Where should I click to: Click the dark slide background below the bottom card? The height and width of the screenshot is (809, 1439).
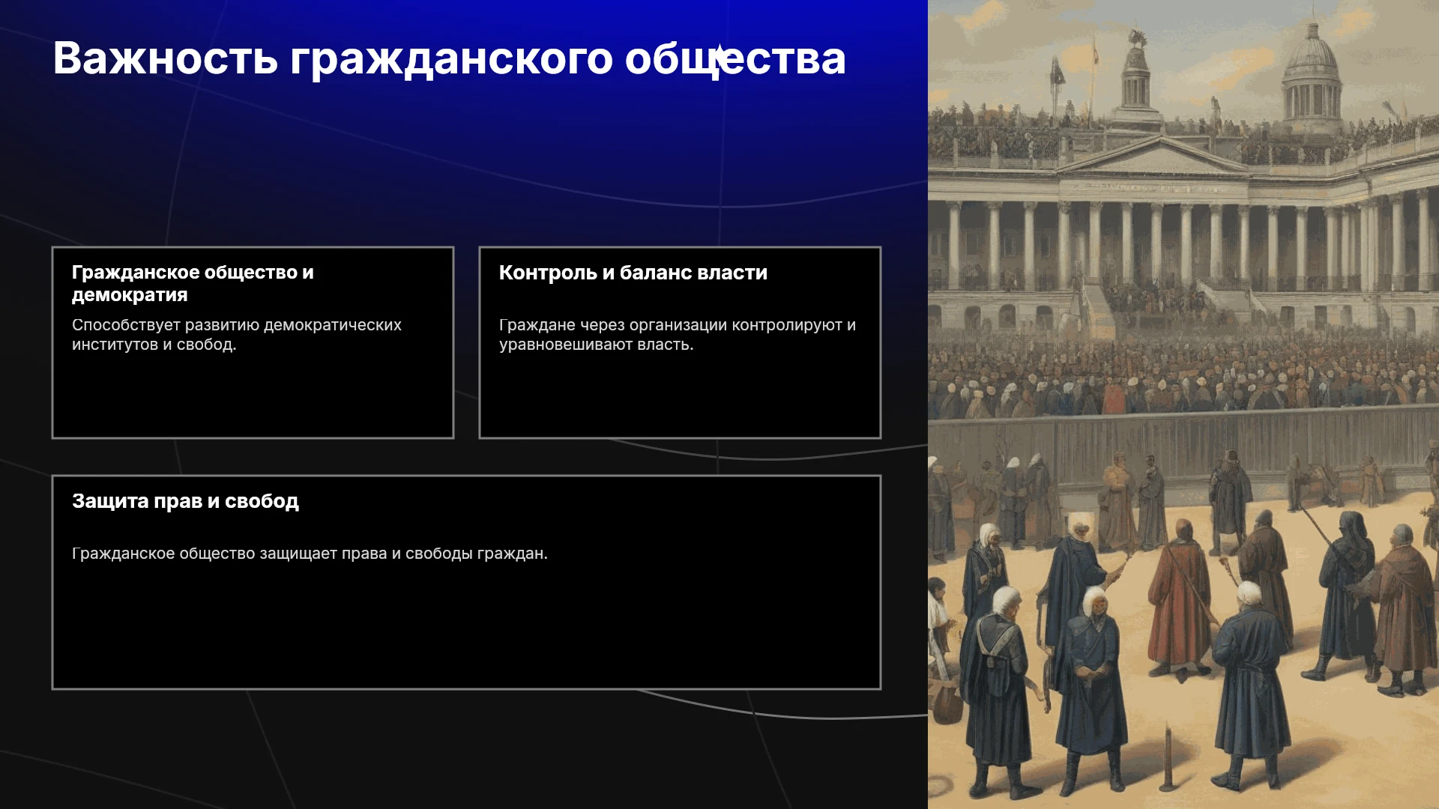tap(465, 749)
